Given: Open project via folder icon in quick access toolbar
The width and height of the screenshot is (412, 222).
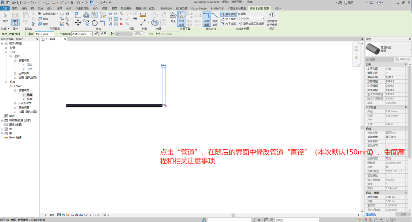Looking at the screenshot, I should (14, 2).
